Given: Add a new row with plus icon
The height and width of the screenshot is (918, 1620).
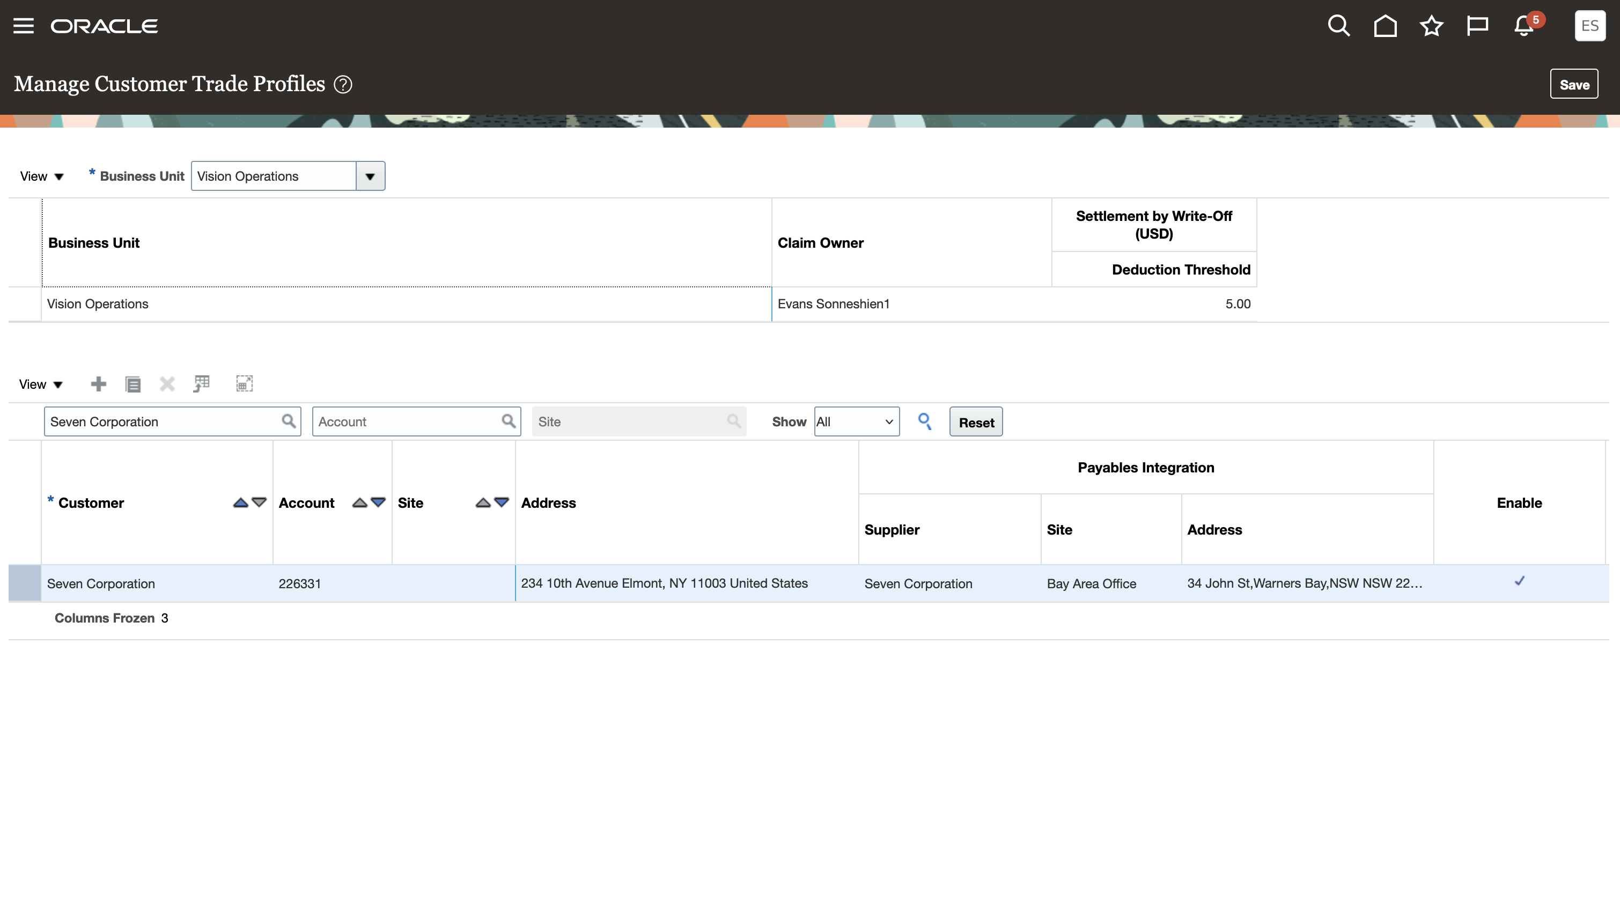Looking at the screenshot, I should pyautogui.click(x=98, y=384).
